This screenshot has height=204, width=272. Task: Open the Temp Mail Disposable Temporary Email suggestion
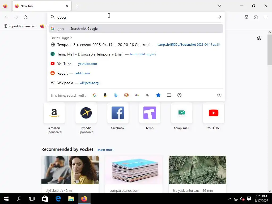[136, 54]
